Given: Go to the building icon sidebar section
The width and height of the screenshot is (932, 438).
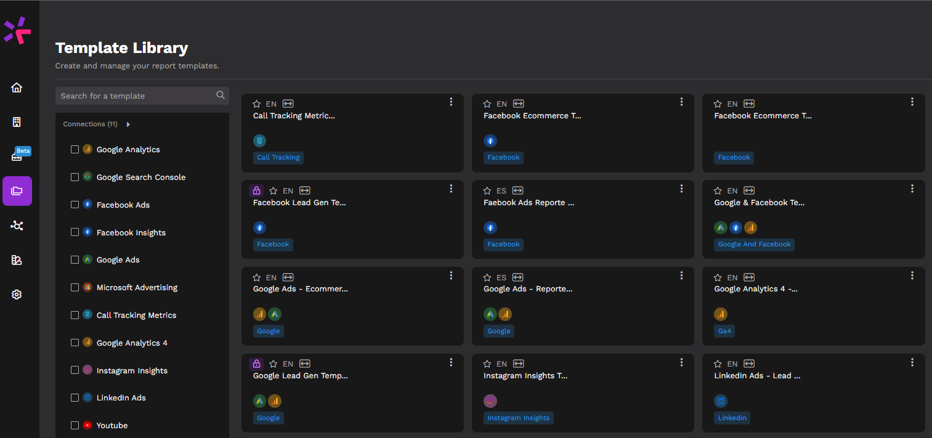Looking at the screenshot, I should (17, 122).
